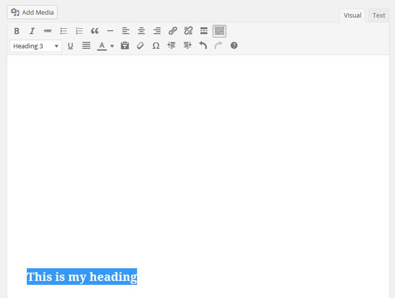Open keyboard shortcuts help
This screenshot has height=298, width=395.
(x=234, y=45)
